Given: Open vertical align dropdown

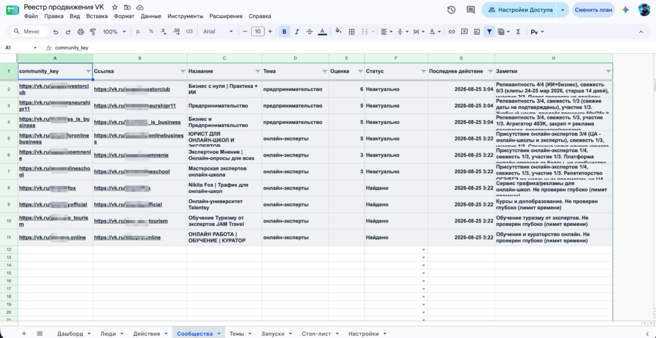Looking at the screenshot, I should click(402, 31).
